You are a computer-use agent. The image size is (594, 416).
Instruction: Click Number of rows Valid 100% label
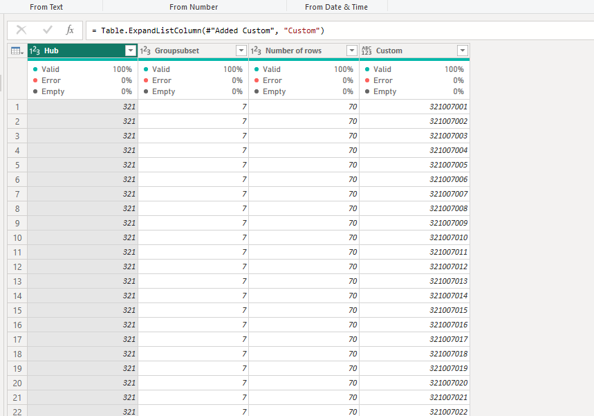click(x=304, y=69)
